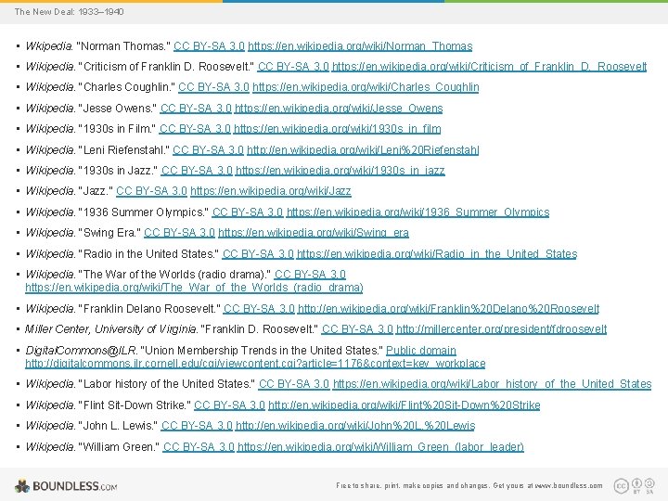Open the Criticism of Franklin D. Roosevelt URL
Screen dimensions: 668x501
tap(490, 67)
